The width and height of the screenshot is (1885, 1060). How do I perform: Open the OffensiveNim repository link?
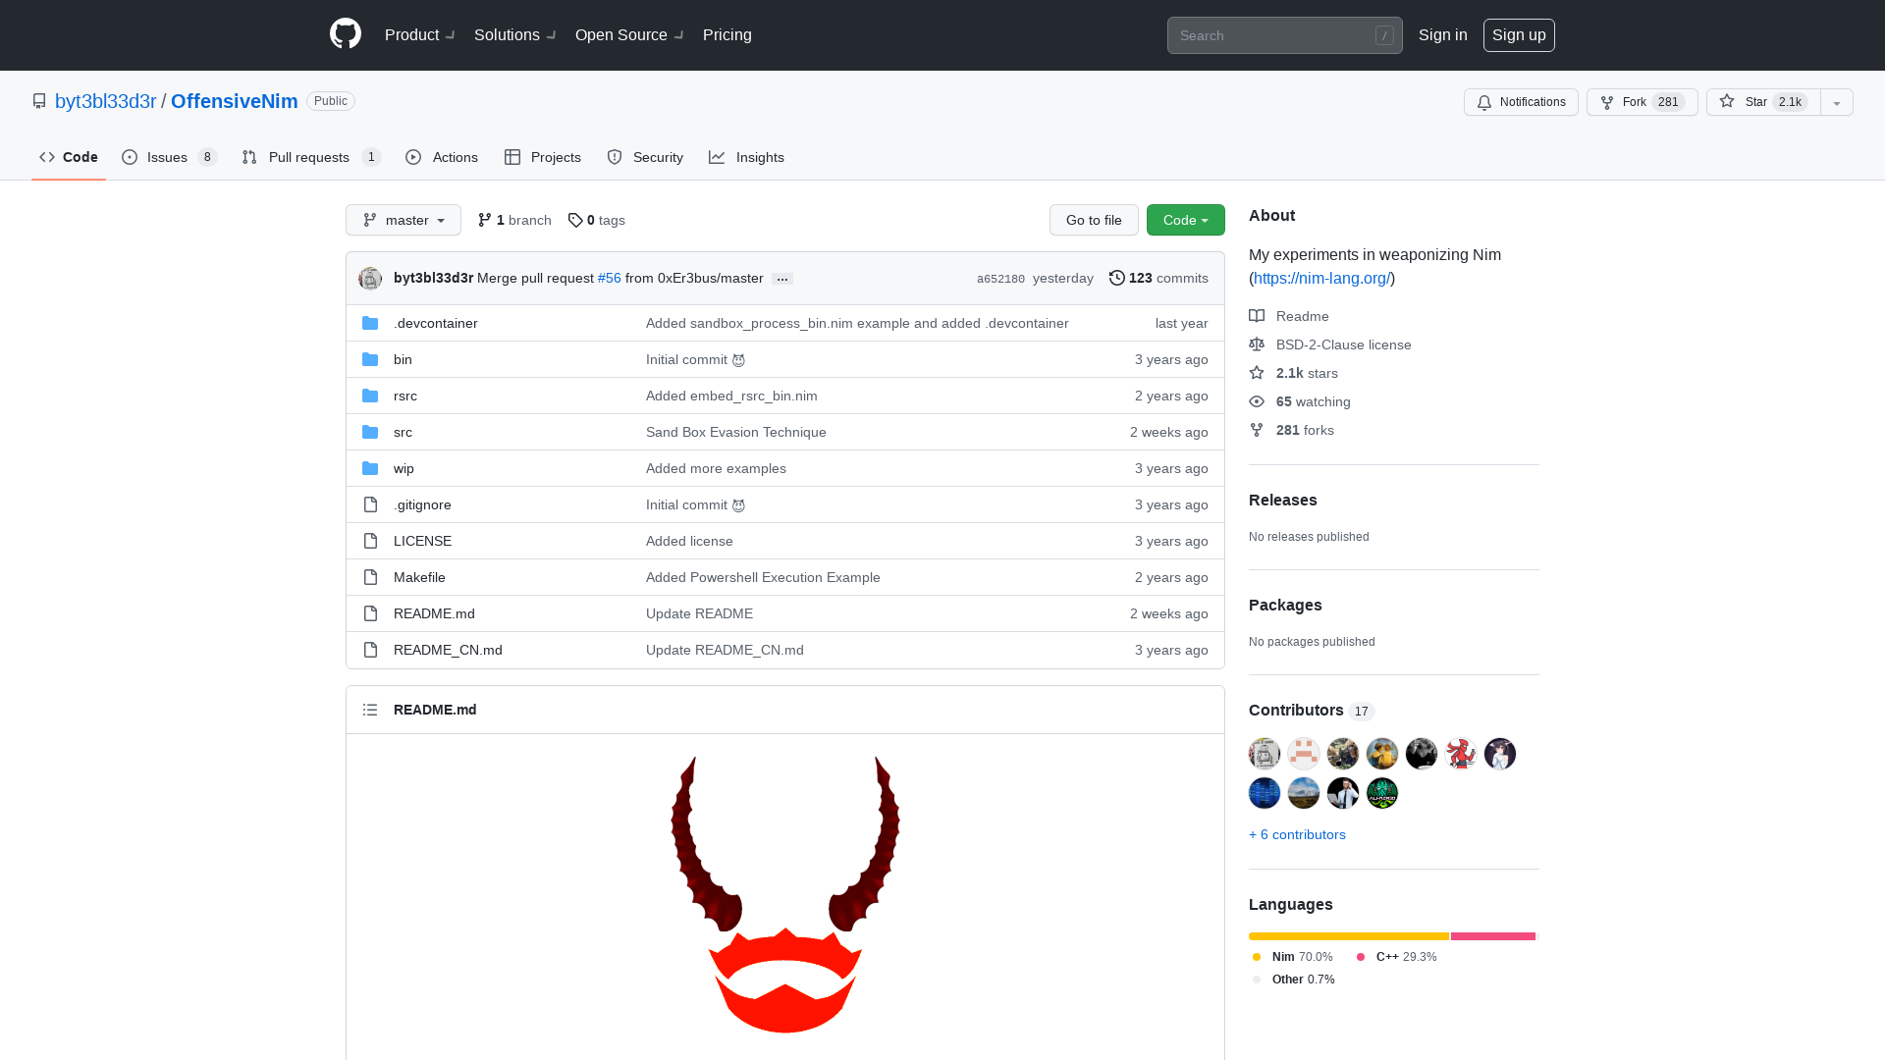coord(235,101)
